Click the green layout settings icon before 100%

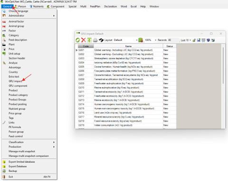[141, 40]
